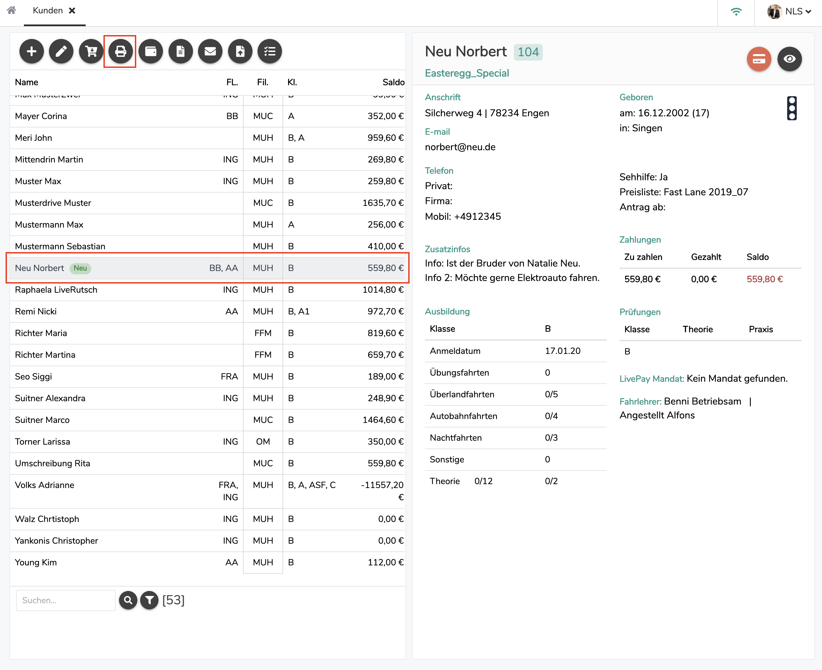
Task: Click the Suchen search input field
Action: click(x=66, y=600)
